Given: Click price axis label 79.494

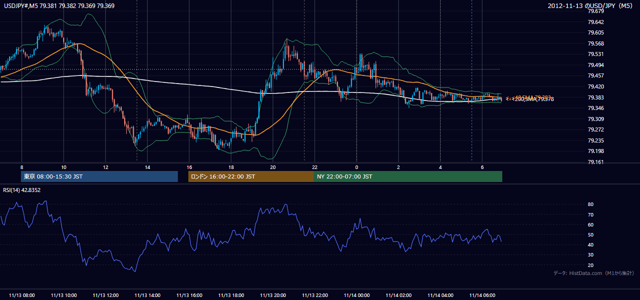Looking at the screenshot, I should coord(595,65).
